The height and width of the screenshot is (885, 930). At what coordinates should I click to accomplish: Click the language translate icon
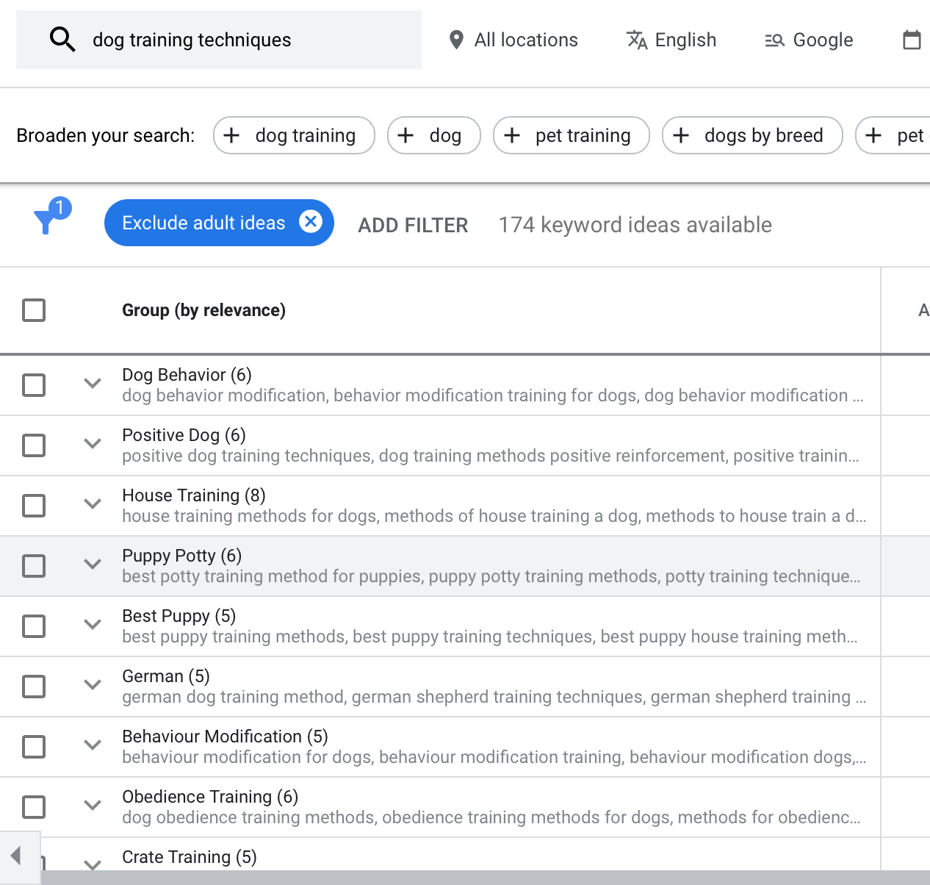pyautogui.click(x=637, y=40)
